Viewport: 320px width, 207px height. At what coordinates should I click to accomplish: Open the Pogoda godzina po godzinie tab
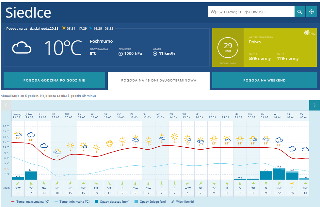pyautogui.click(x=54, y=80)
